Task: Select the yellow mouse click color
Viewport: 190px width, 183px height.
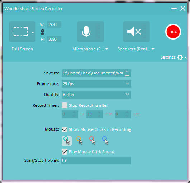Action: pos(80,140)
